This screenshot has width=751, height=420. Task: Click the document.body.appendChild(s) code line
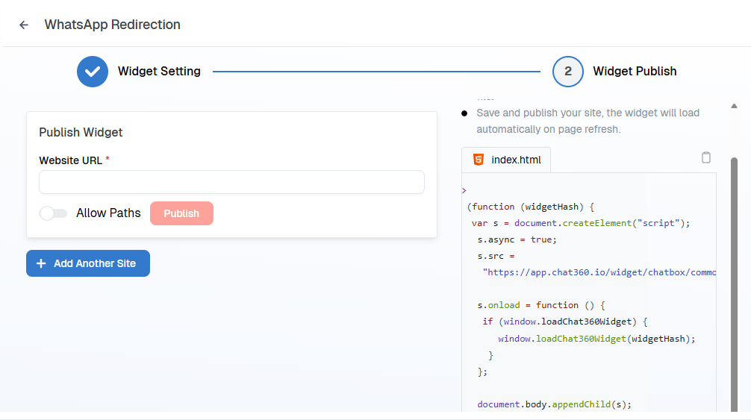pyautogui.click(x=554, y=404)
